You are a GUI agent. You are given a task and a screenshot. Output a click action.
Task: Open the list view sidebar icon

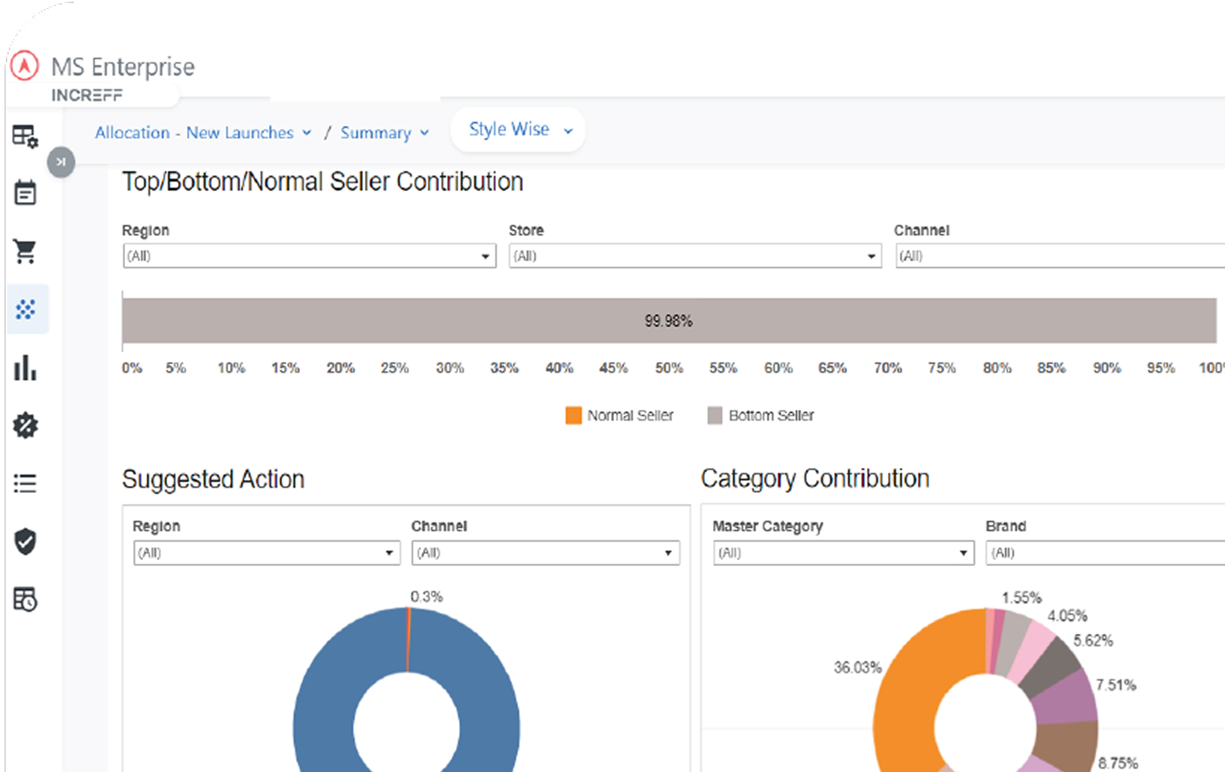click(25, 483)
